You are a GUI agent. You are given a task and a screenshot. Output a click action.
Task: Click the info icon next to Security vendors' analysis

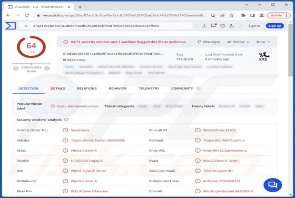[x=66, y=120]
